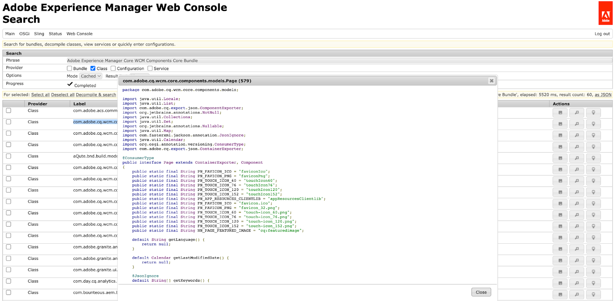
Task: Click magnifier icon in com.day.cq.analytics row
Action: (x=577, y=283)
